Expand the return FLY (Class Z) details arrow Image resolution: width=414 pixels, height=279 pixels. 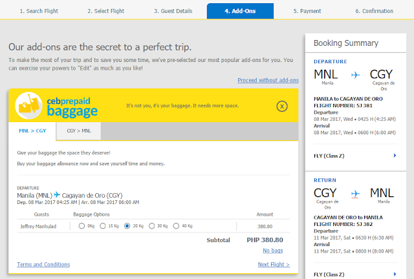395,274
